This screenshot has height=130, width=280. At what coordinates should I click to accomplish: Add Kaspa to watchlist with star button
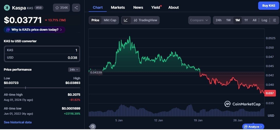pyautogui.click(x=61, y=8)
